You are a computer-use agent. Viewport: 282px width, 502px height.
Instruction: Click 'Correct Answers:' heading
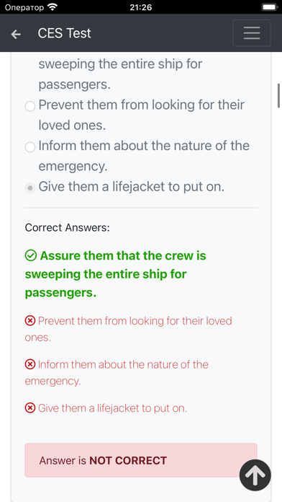[x=68, y=228]
